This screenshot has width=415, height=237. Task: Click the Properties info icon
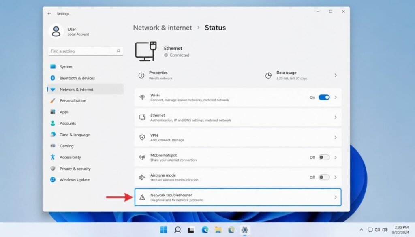click(x=141, y=75)
